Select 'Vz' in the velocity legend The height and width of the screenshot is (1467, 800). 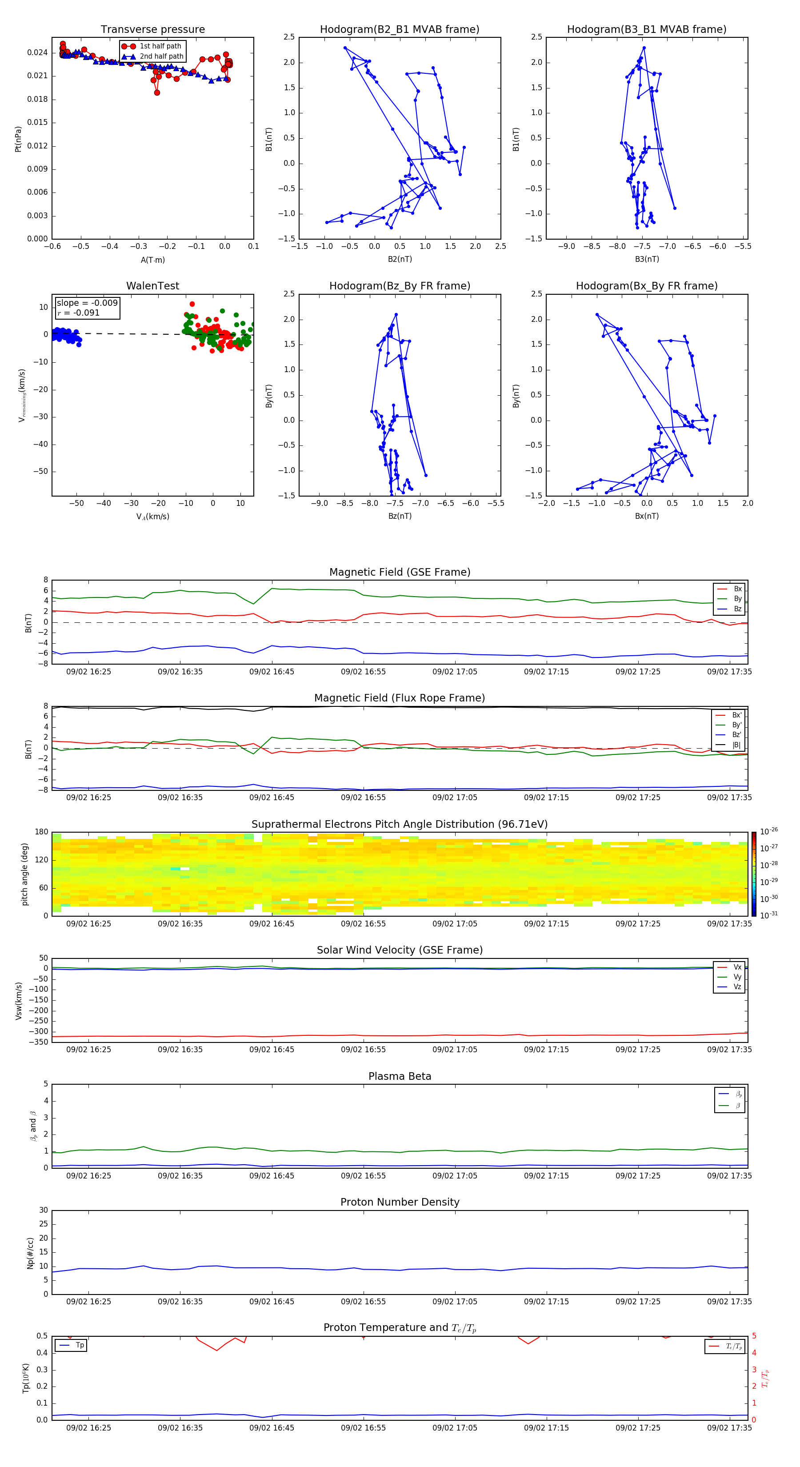click(730, 987)
